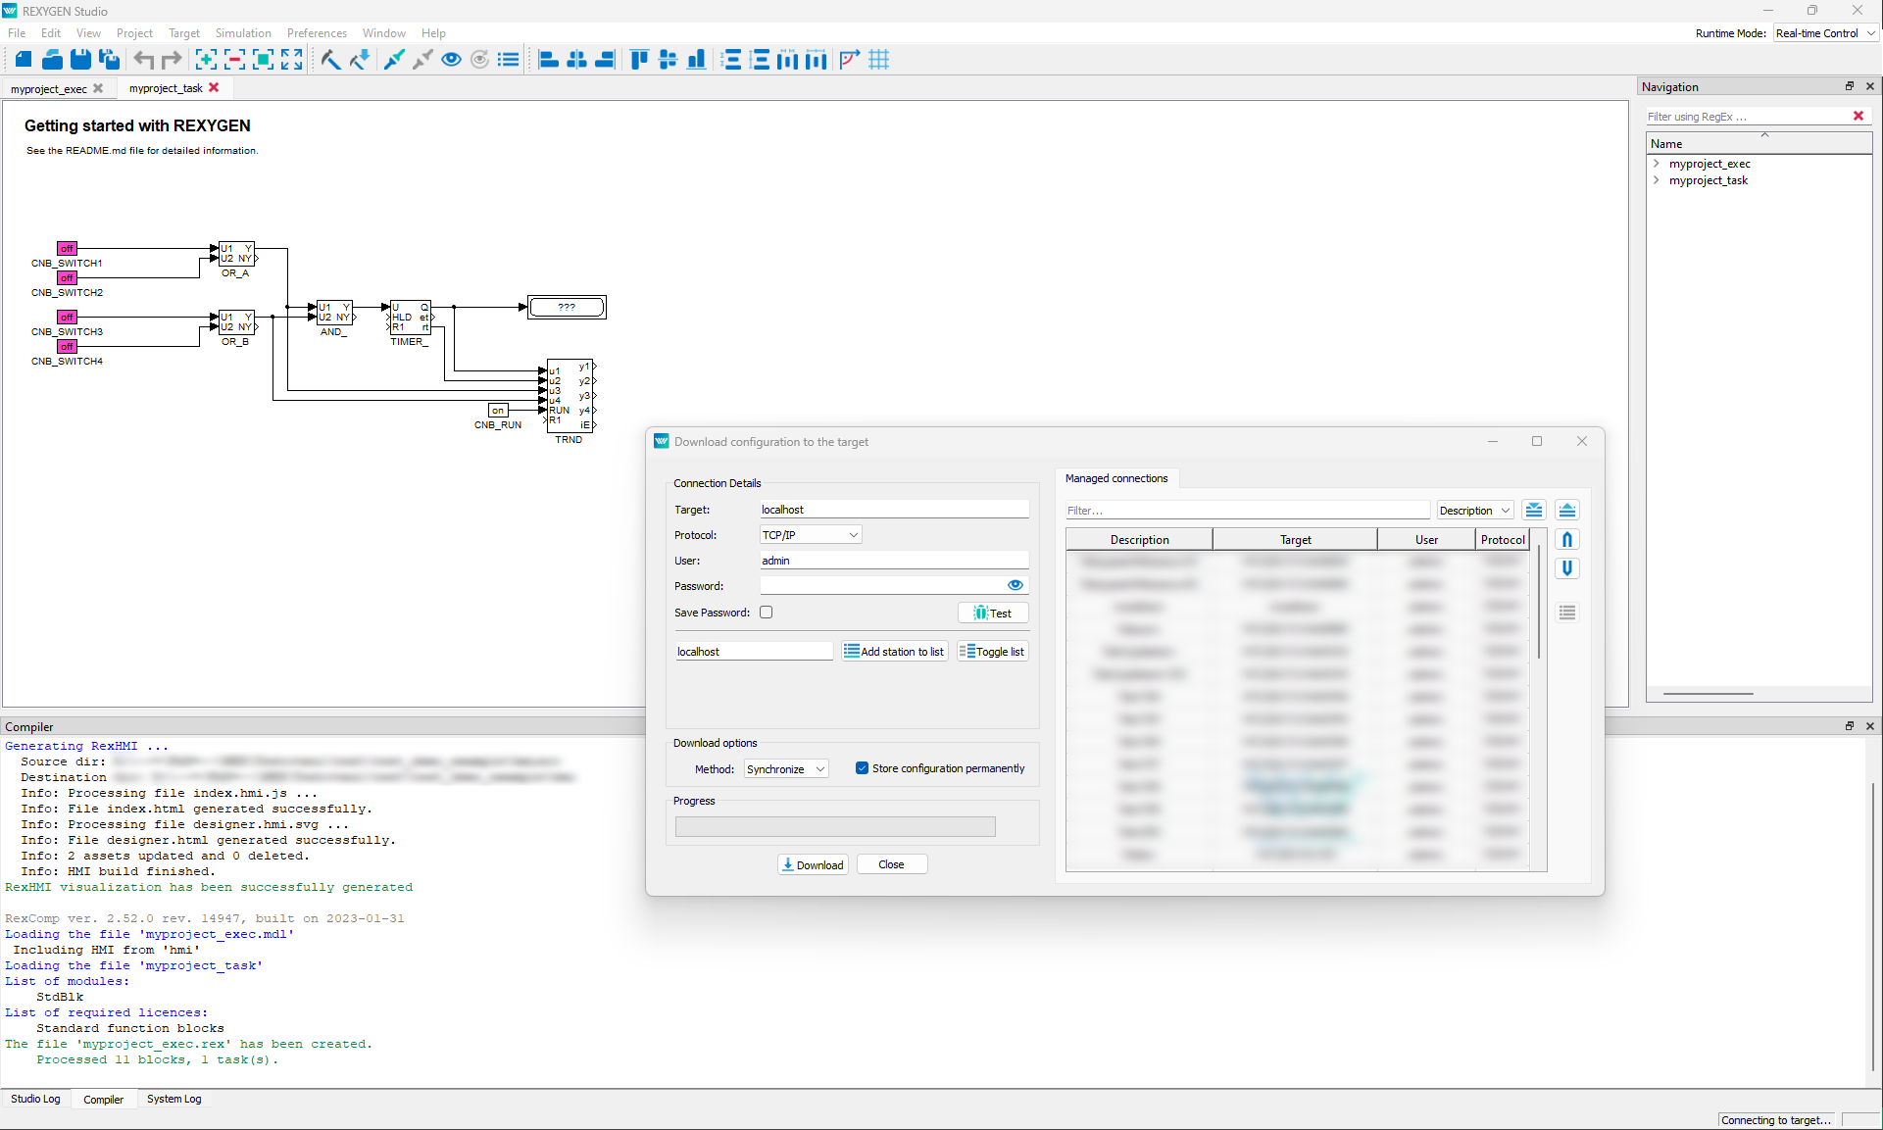Screen dimensions: 1883x1130
Task: Open the download Method Synchronize dropdown
Action: (786, 769)
